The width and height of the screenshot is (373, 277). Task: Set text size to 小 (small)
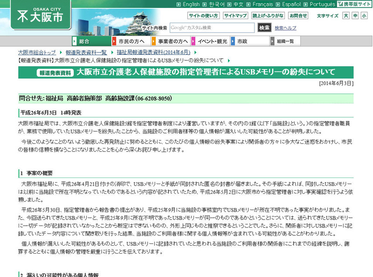pyautogui.click(x=364, y=15)
